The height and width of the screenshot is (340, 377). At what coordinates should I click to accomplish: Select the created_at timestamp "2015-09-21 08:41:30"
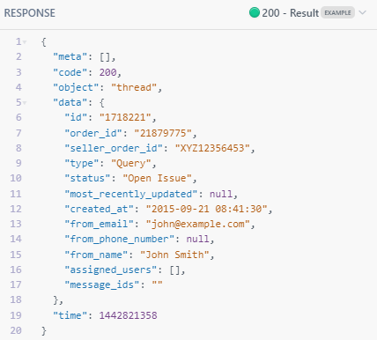206,209
